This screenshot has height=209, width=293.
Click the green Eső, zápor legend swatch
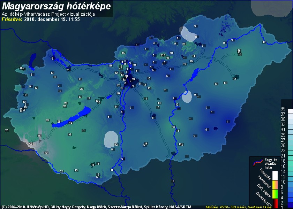click(x=275, y=193)
